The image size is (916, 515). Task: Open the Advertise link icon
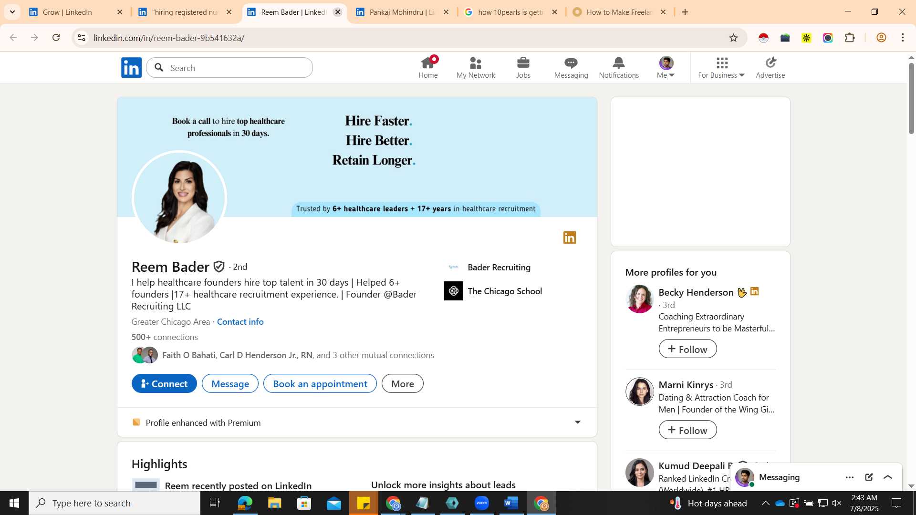tap(770, 68)
